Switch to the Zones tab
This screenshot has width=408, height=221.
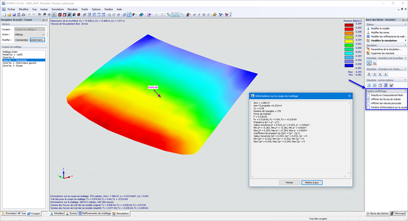pyautogui.click(x=71, y=213)
